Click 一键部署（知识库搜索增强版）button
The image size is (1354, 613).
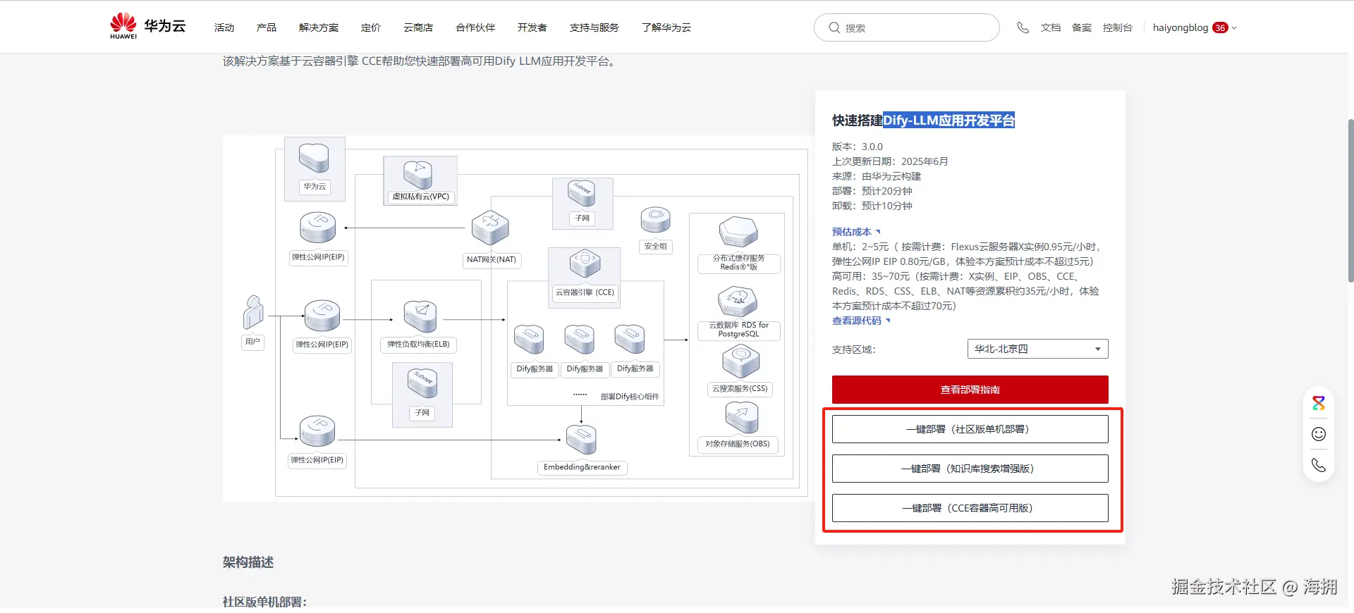[970, 469]
